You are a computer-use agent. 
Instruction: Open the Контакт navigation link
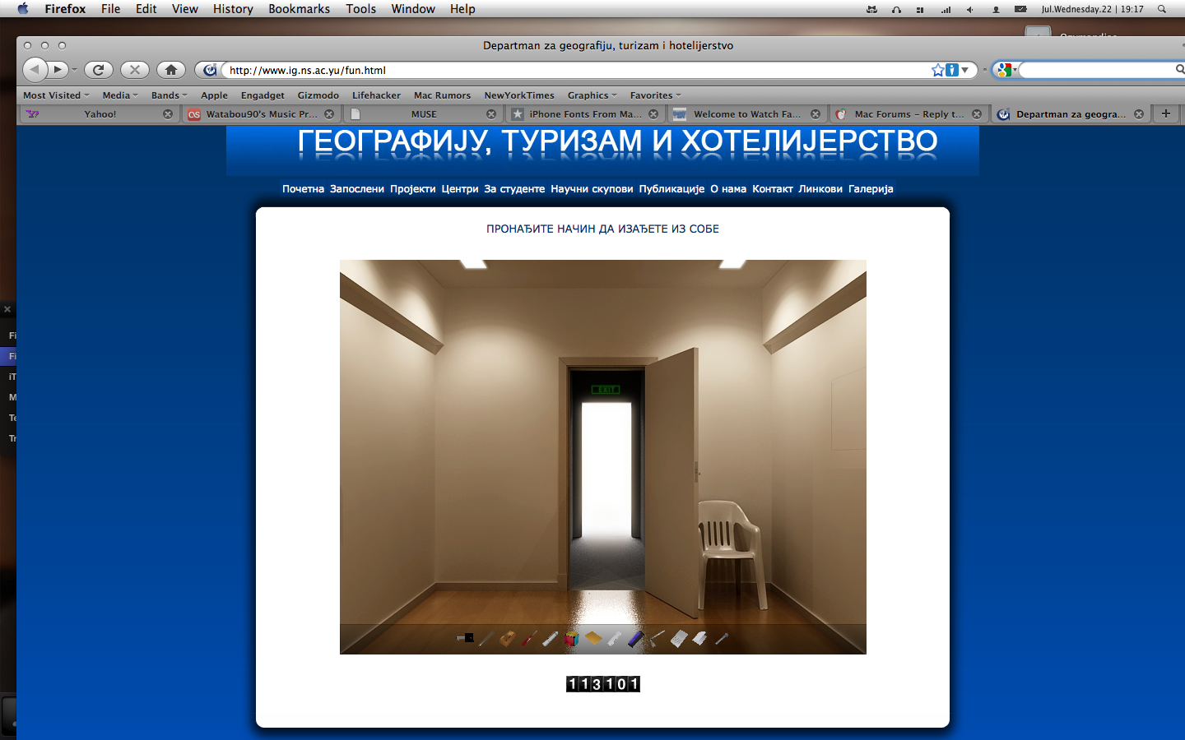tap(773, 189)
